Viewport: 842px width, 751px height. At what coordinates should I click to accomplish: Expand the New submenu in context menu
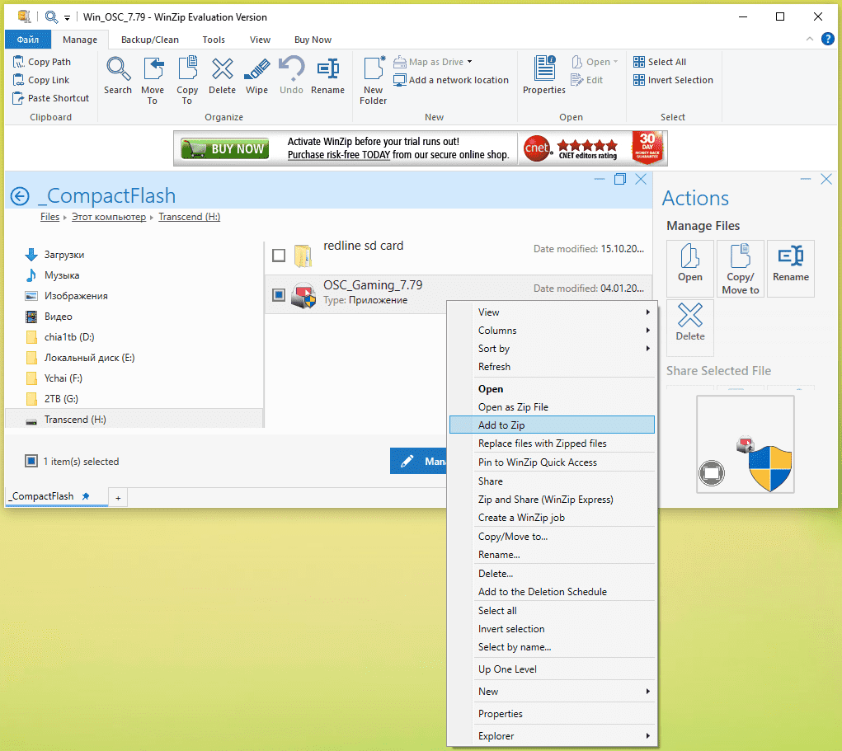pos(552,692)
